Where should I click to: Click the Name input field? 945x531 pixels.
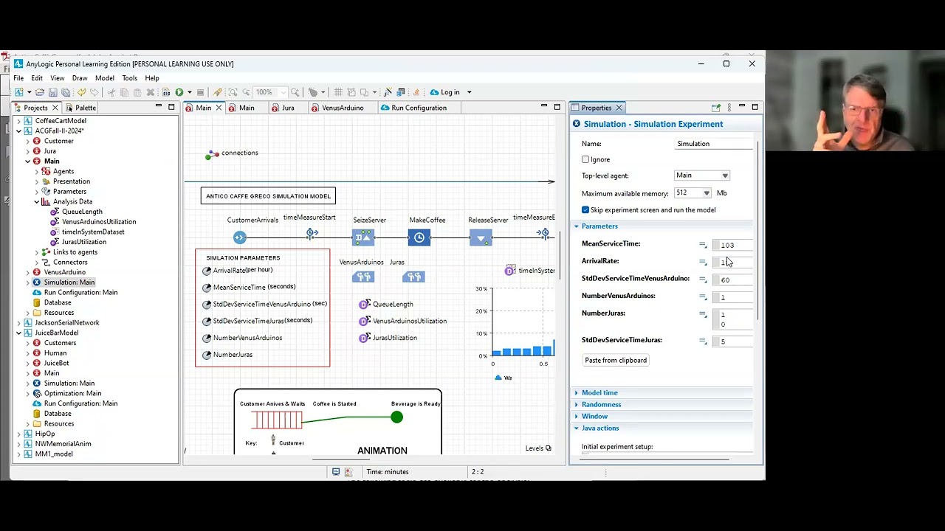point(715,144)
